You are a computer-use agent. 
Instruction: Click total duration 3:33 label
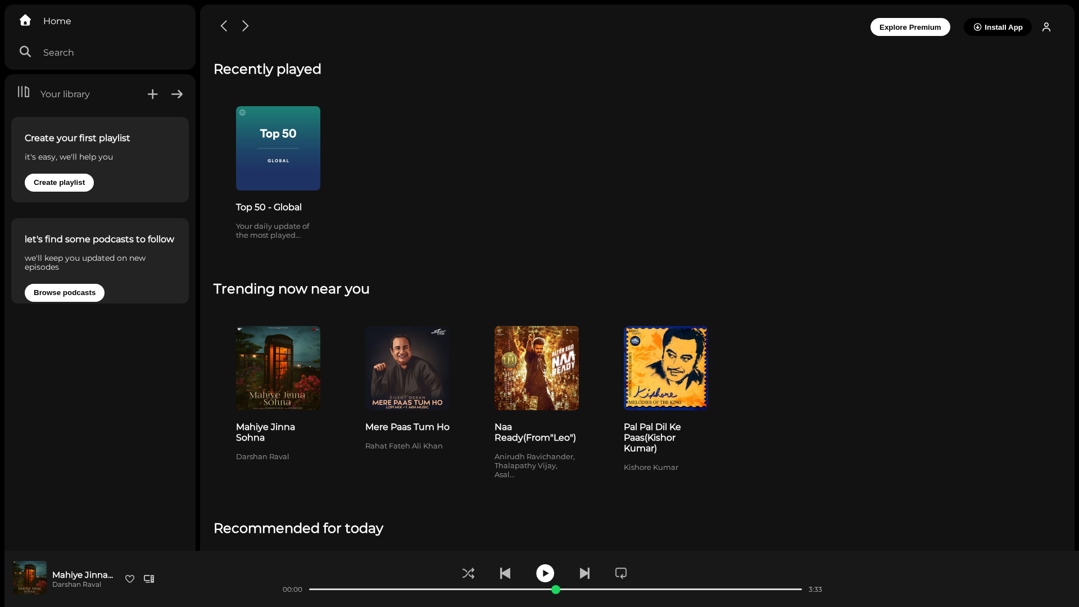(815, 590)
